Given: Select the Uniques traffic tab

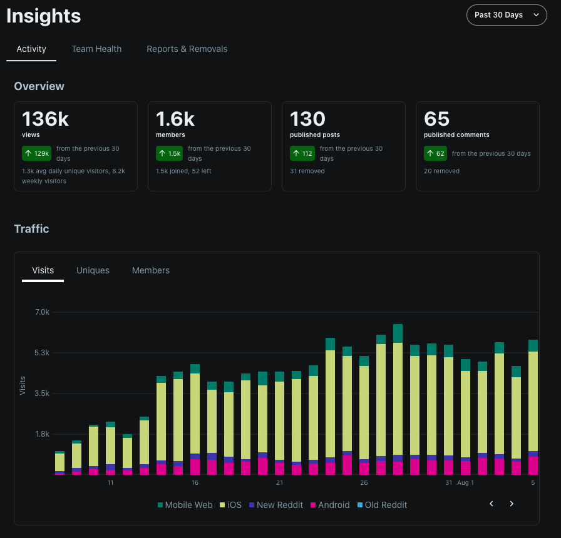Looking at the screenshot, I should tap(93, 270).
